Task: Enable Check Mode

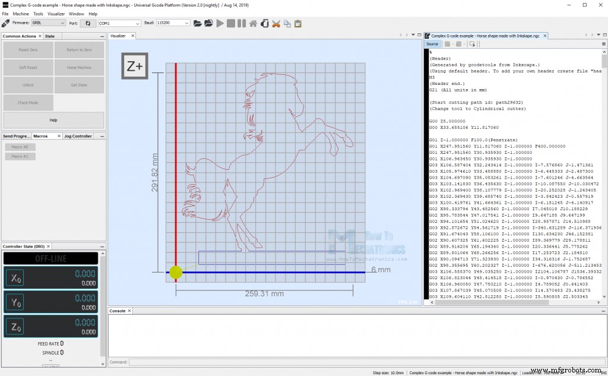Action: (27, 102)
